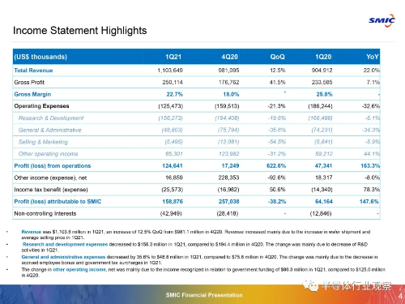Select the '622.6%' QoQ cell
The width and height of the screenshot is (405, 304).
pos(276,165)
